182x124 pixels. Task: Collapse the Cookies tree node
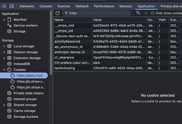(x=4, y=70)
